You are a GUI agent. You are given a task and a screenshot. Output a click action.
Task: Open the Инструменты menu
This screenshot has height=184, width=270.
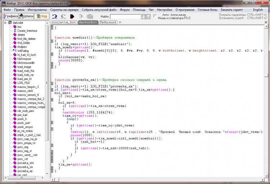(37, 10)
